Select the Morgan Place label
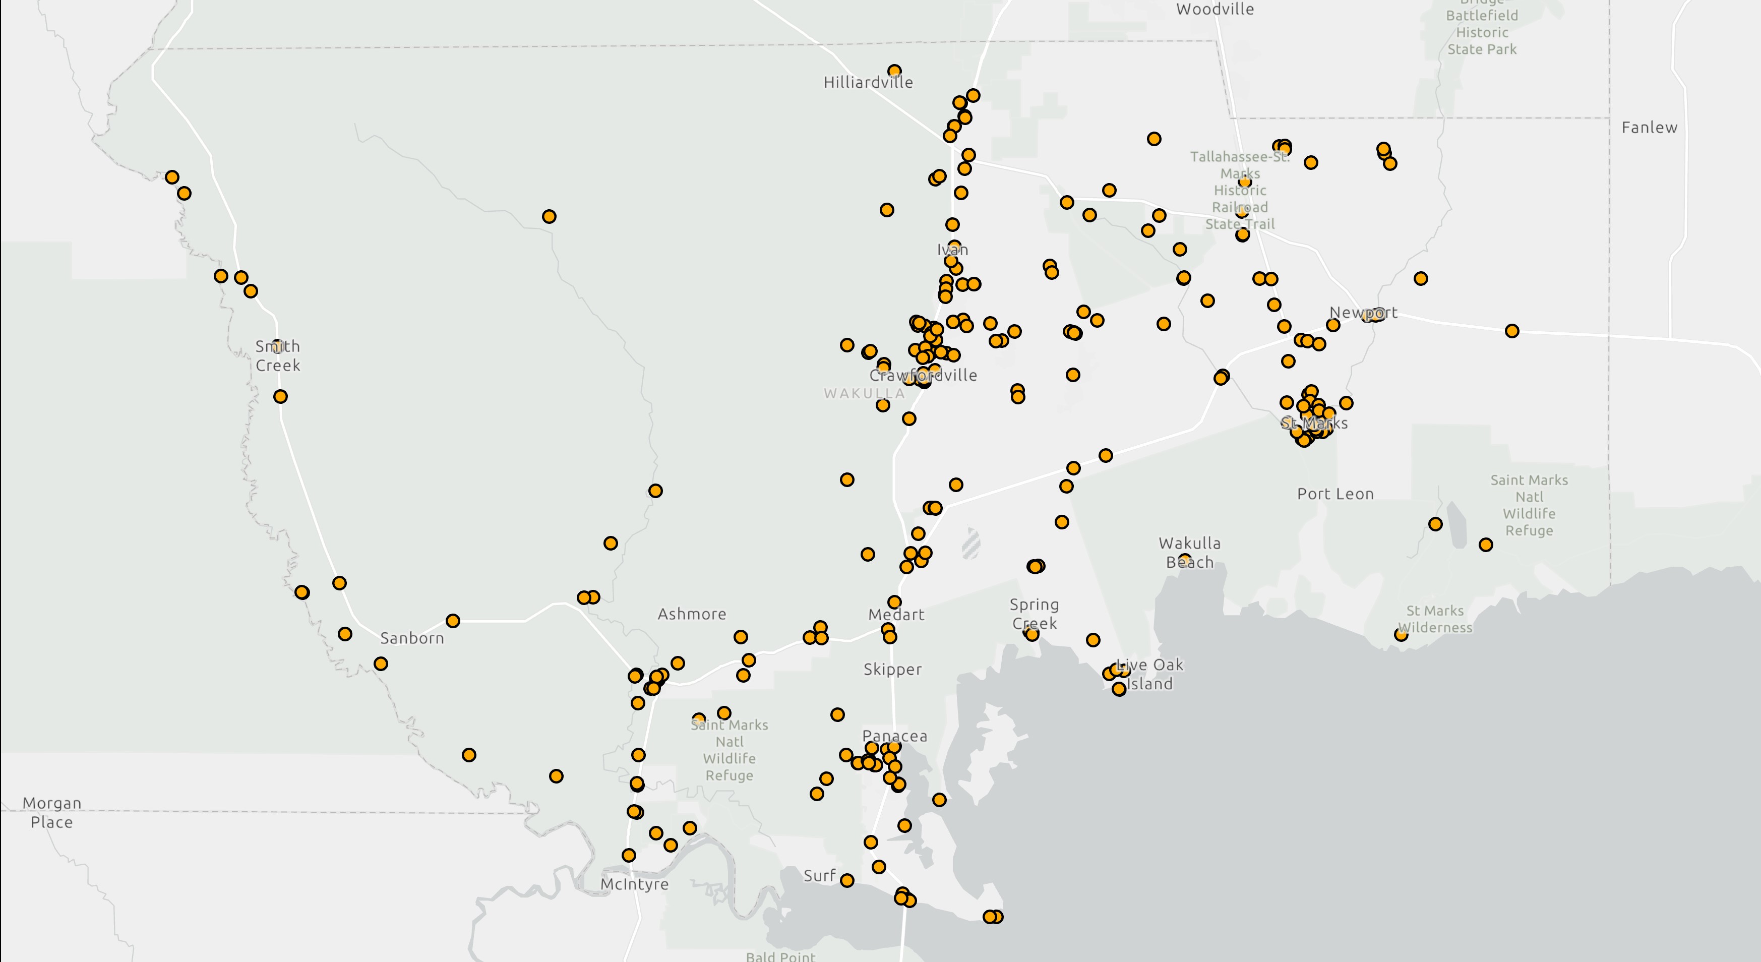 [52, 812]
